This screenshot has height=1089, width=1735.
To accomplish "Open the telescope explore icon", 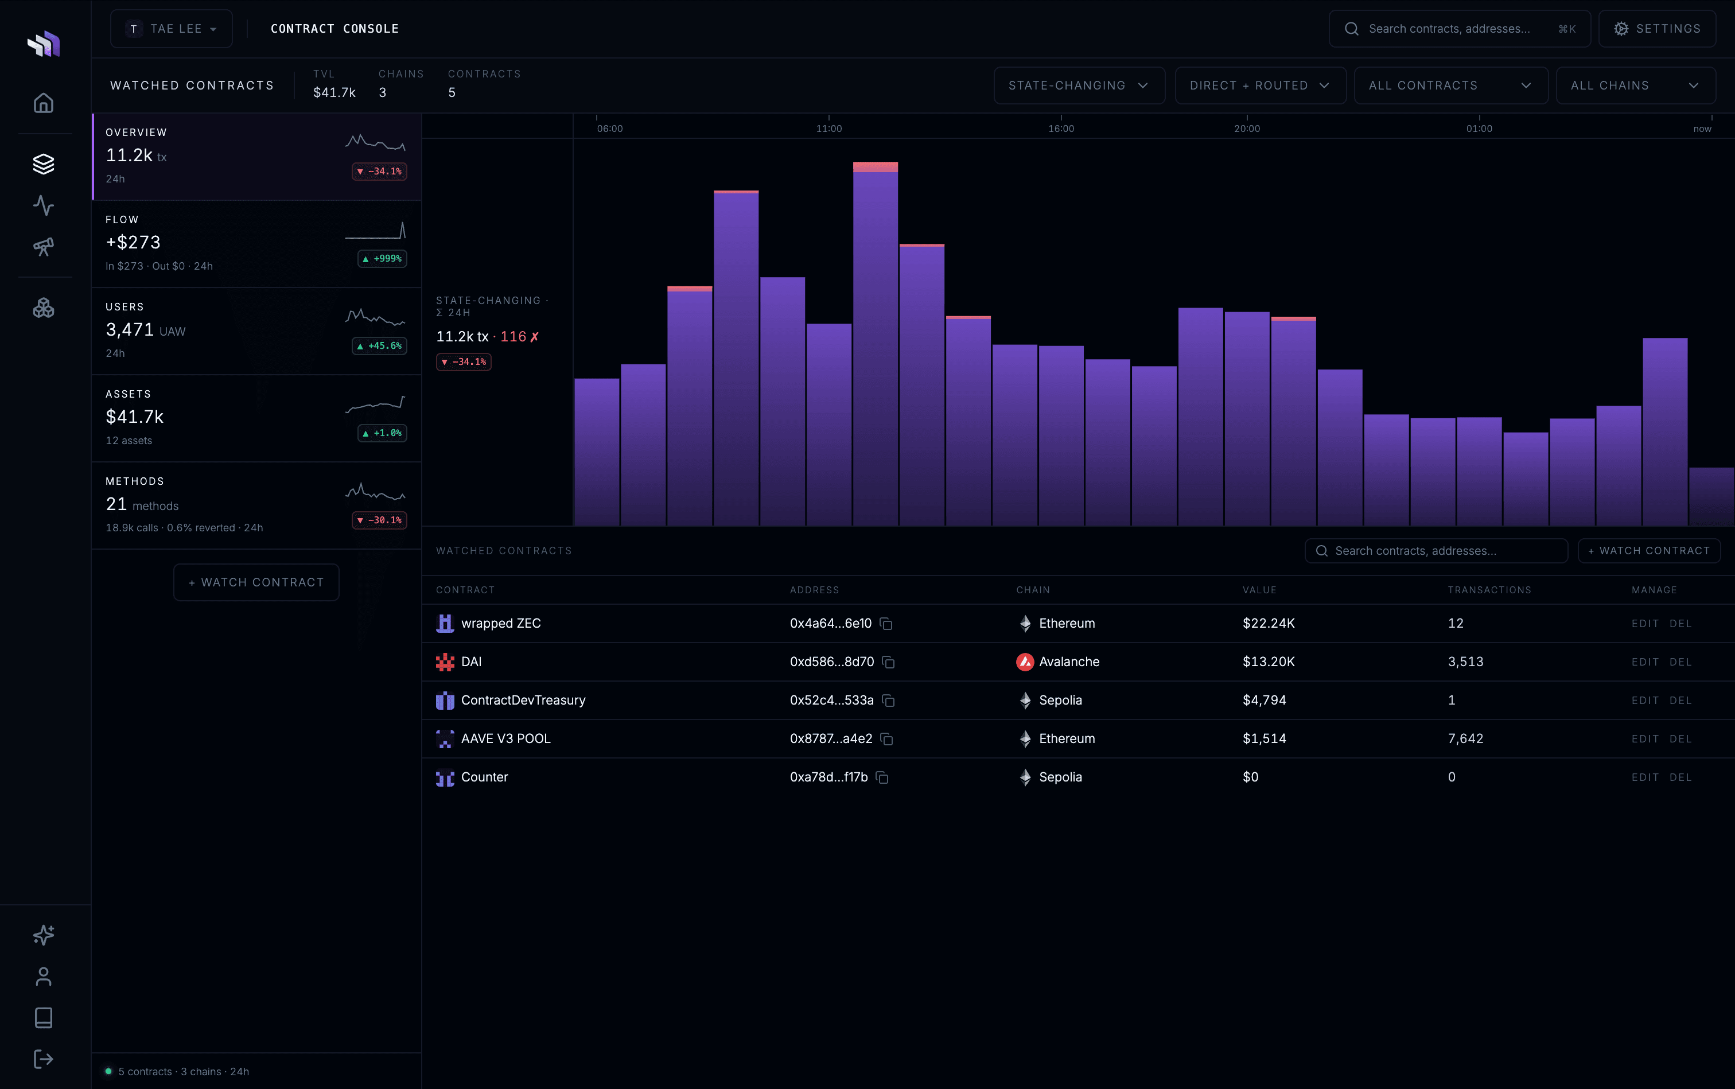I will pyautogui.click(x=43, y=247).
